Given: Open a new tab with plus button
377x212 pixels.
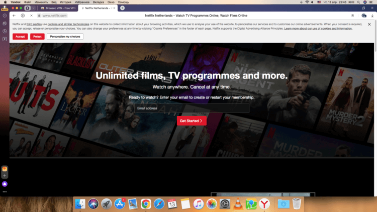Looking at the screenshot, I should click(x=122, y=8).
